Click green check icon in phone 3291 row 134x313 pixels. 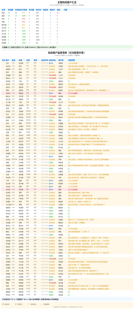pos(69,214)
